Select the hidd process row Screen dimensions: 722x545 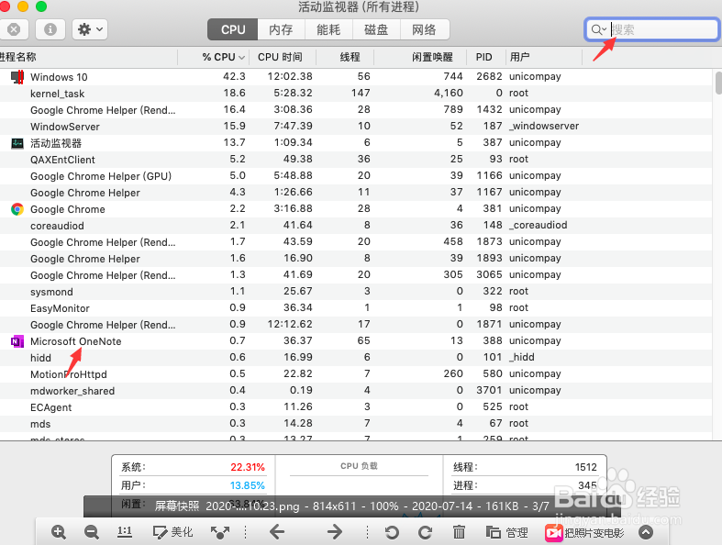coord(356,358)
